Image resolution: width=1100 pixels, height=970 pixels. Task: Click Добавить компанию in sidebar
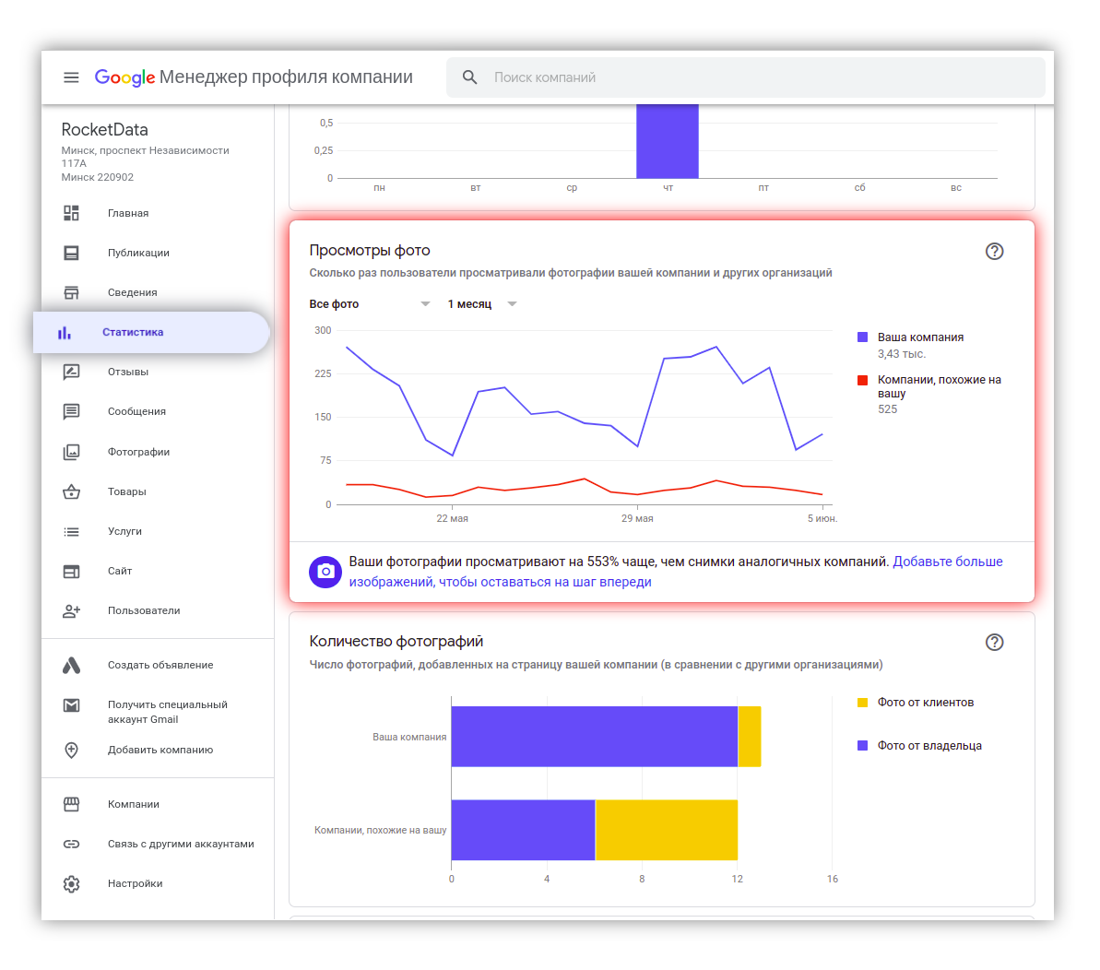pos(160,750)
